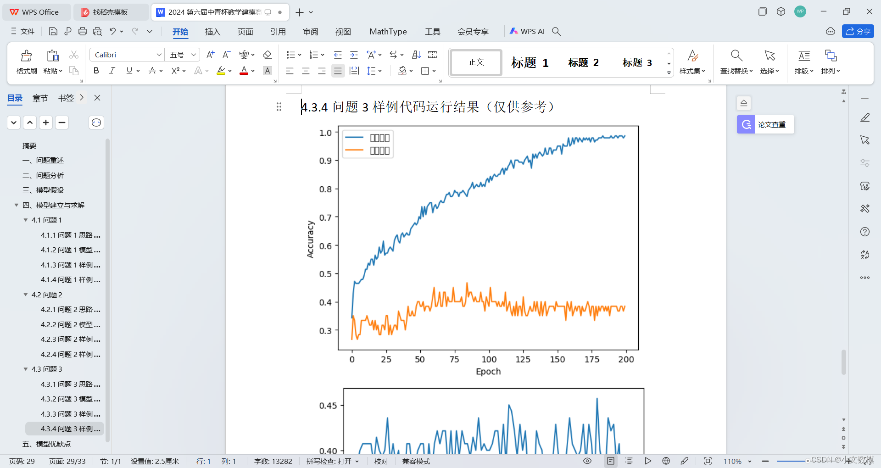Click the Increase Indent icon
881x468 pixels.
click(x=354, y=55)
